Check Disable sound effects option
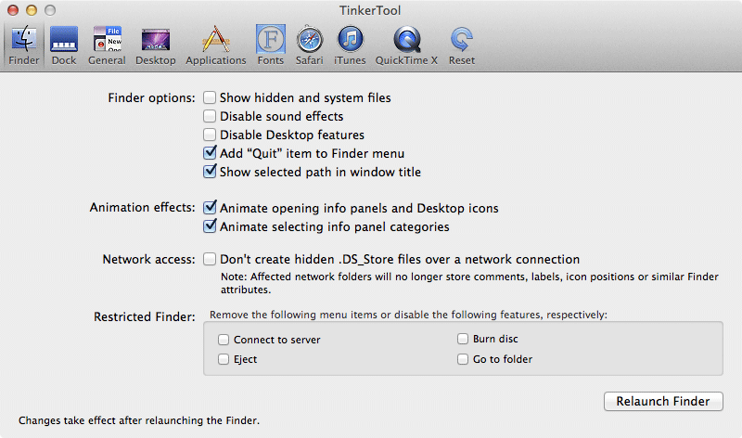 click(210, 116)
